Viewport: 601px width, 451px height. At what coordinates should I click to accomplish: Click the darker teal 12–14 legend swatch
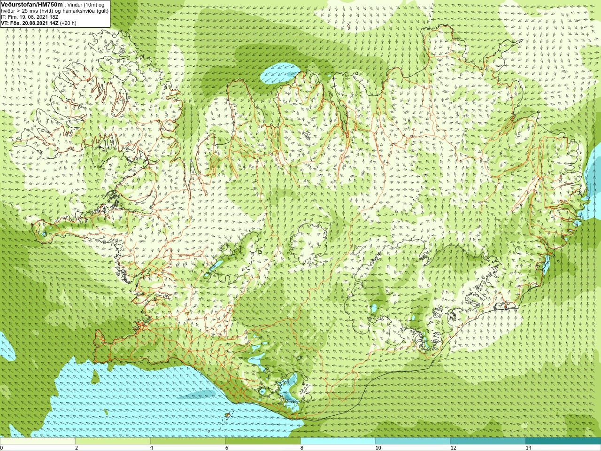488,441
